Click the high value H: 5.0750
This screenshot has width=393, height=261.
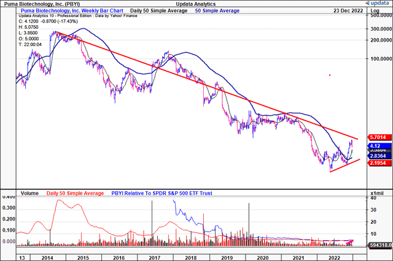[29, 27]
